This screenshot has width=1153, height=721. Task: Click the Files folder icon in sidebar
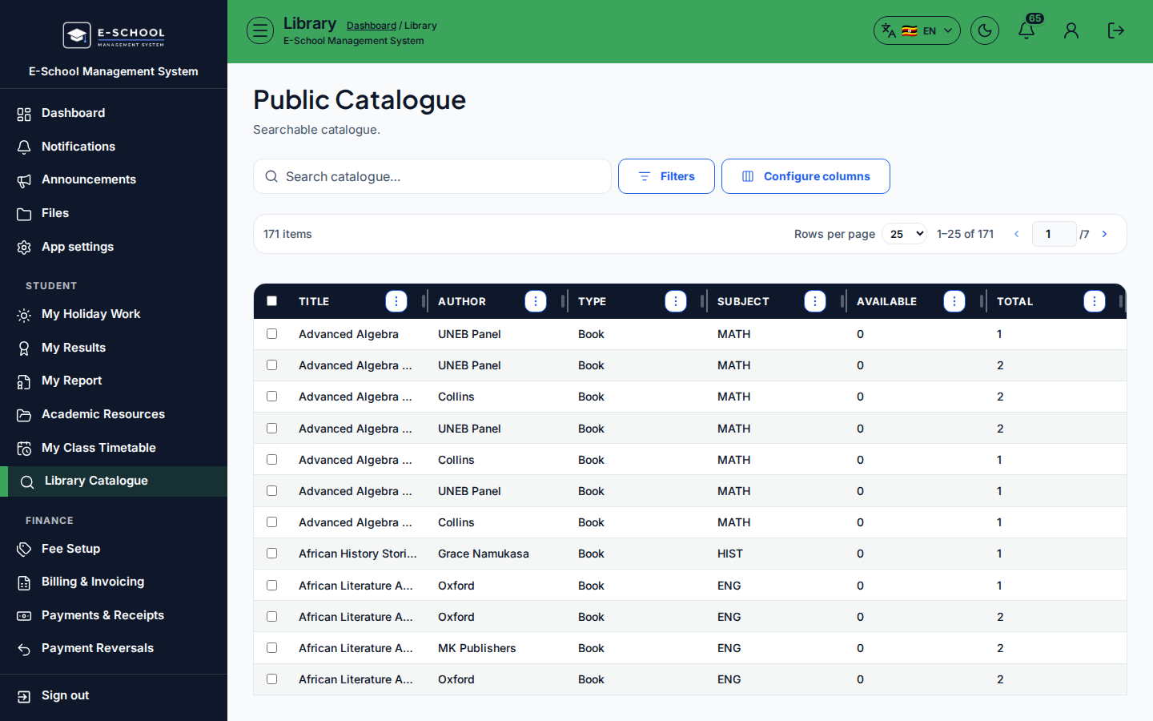pos(24,214)
